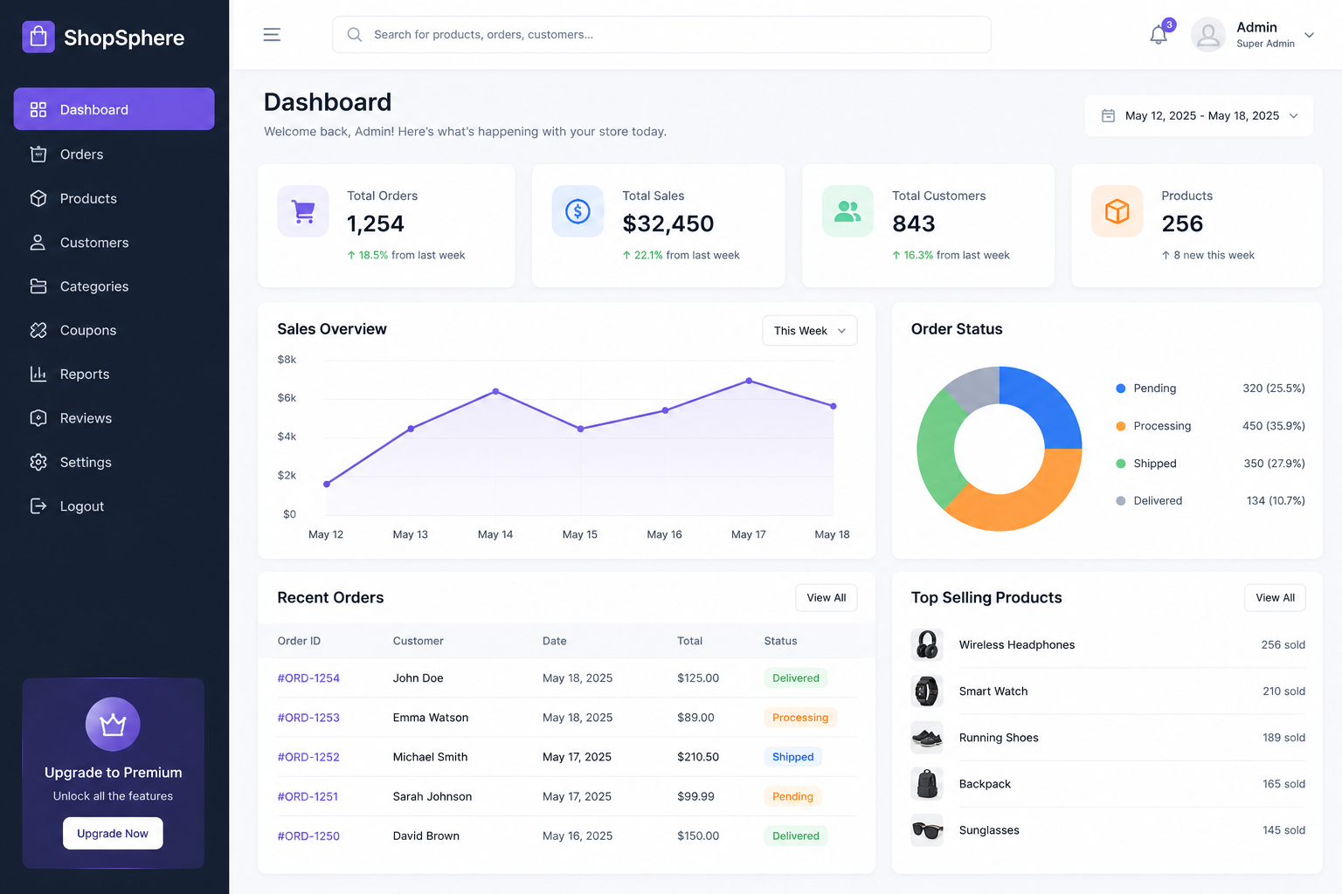1342x894 pixels.
Task: Click the orange Processing legend dot
Action: [x=1121, y=426]
